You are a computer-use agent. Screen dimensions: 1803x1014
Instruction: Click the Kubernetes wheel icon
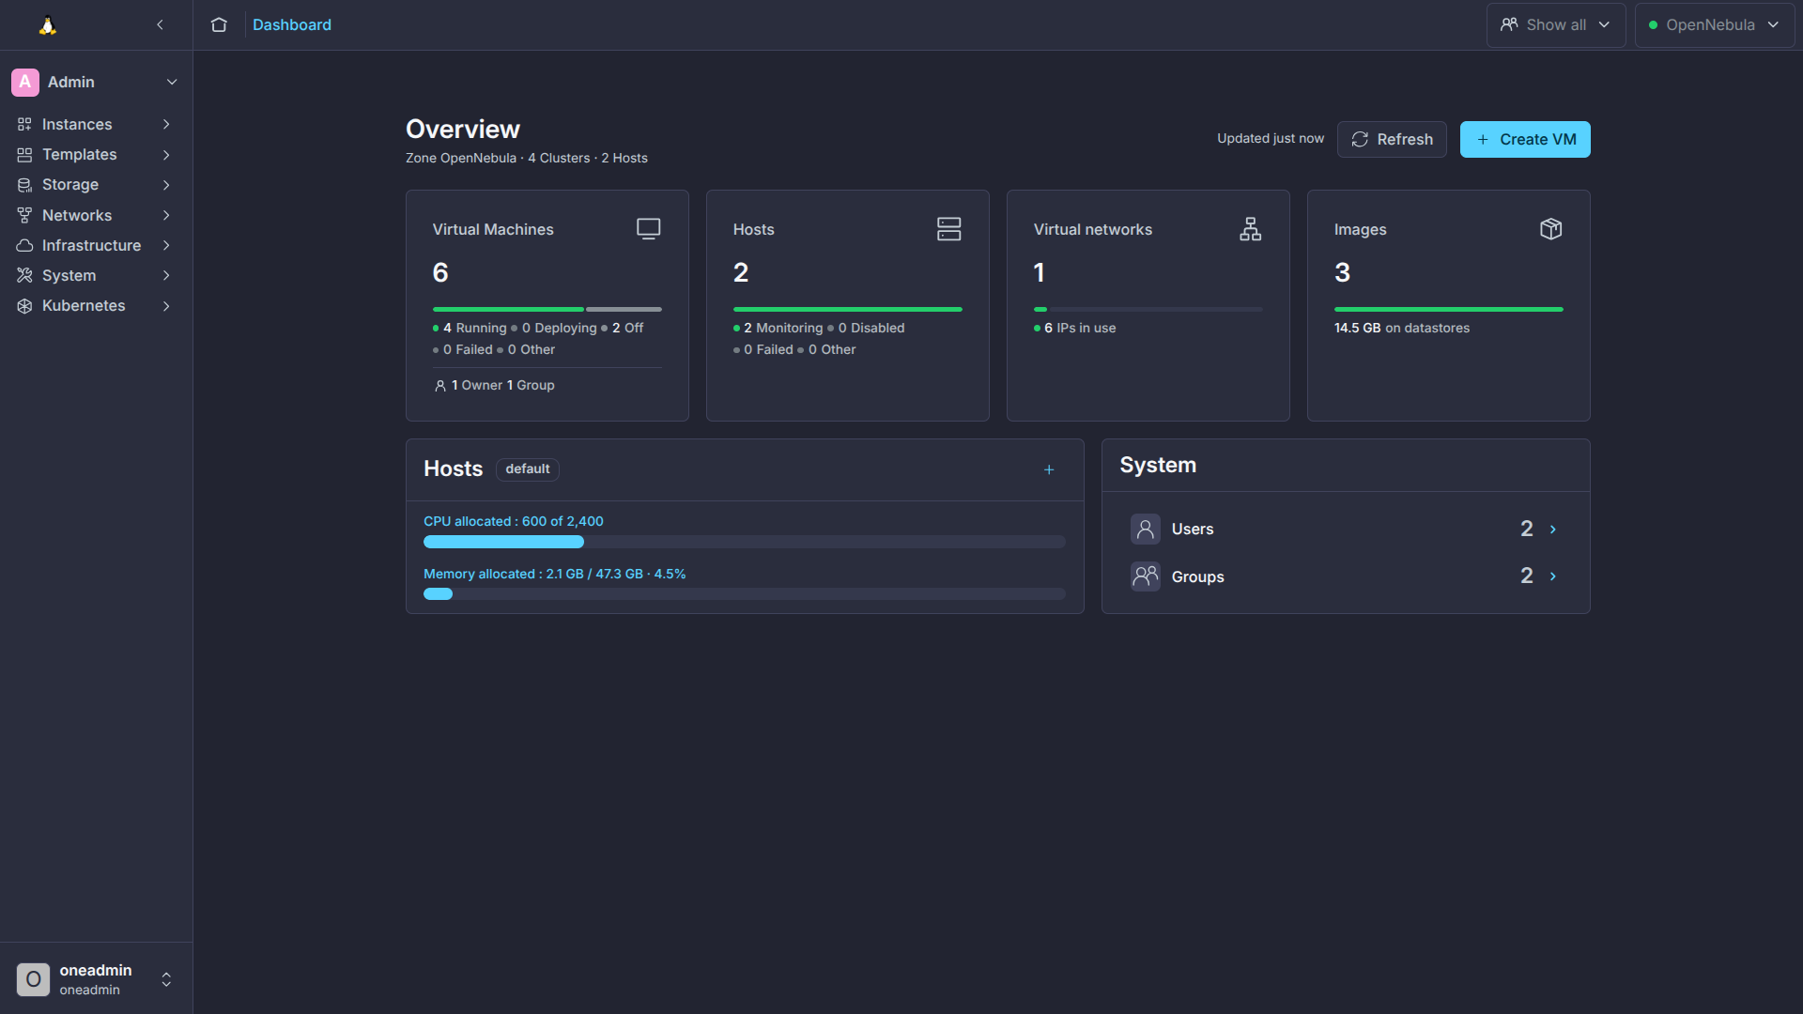click(x=24, y=306)
